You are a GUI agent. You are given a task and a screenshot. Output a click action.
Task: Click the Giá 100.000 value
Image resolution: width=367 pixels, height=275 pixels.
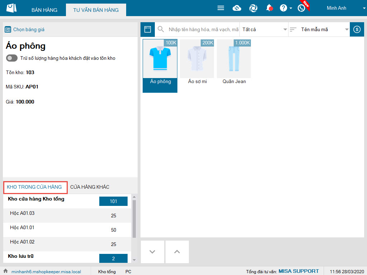coord(25,102)
